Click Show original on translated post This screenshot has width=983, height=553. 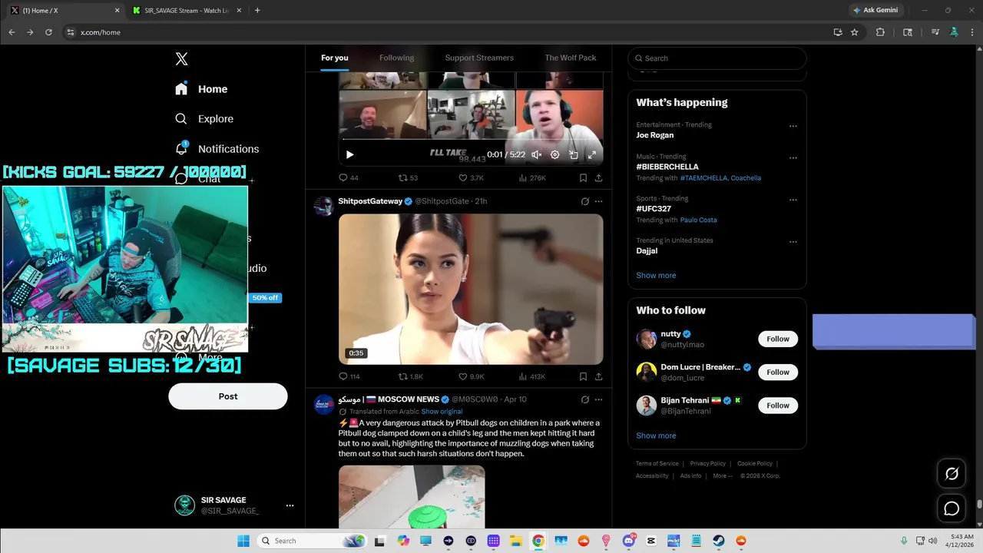[x=442, y=412]
